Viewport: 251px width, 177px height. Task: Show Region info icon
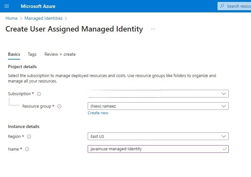[29, 137]
